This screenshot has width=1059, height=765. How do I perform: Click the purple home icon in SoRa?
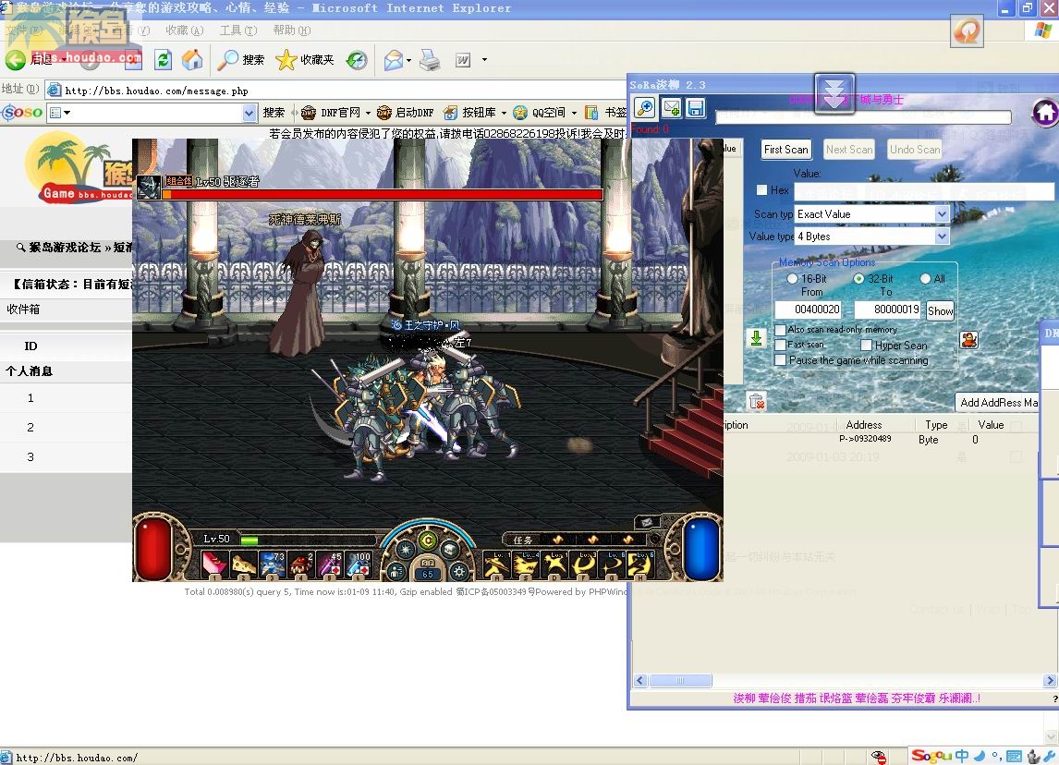click(1045, 112)
